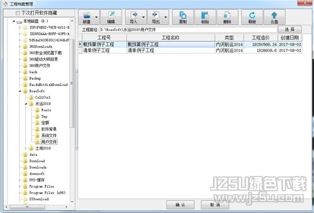The height and width of the screenshot is (213, 314).
Task: Open the 云盘 (Cloud disk) icon
Action: [x=275, y=17]
